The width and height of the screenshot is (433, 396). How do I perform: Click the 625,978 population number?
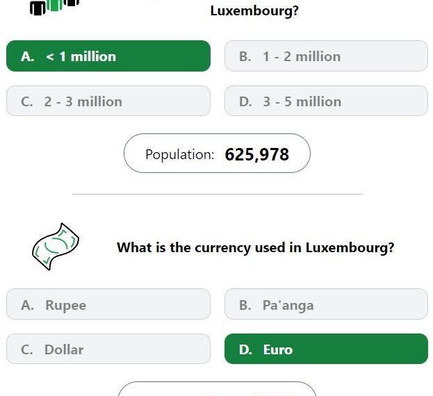pos(256,154)
